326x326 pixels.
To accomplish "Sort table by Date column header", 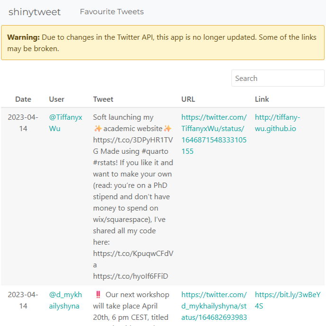I will (23, 99).
